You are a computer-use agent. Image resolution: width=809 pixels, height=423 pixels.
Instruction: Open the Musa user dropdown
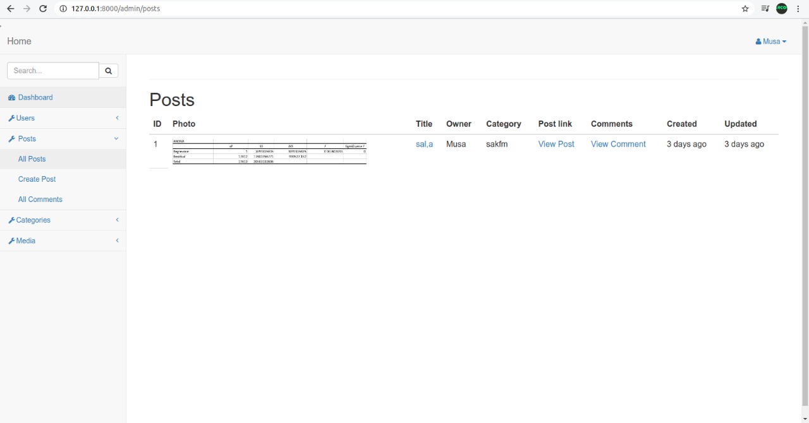(x=771, y=41)
